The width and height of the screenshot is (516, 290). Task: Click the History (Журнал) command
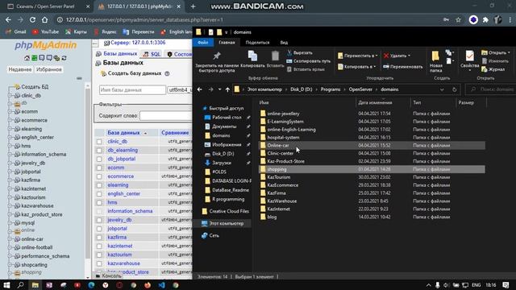tap(493, 69)
